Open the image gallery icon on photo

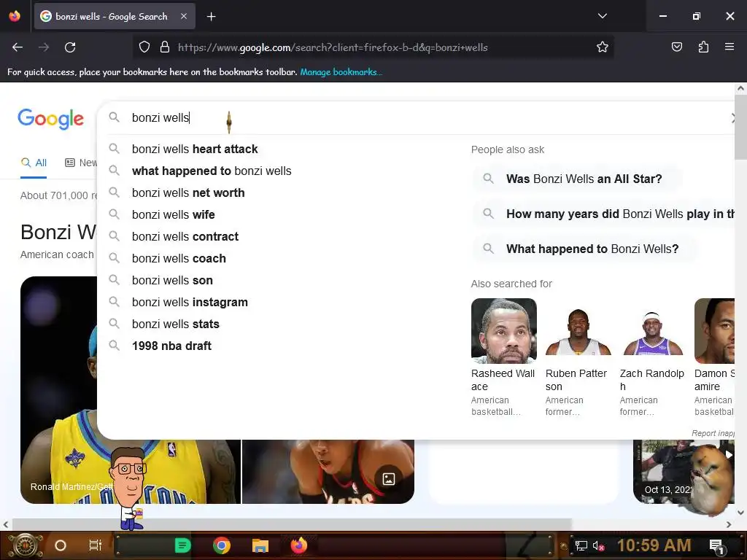(x=389, y=478)
